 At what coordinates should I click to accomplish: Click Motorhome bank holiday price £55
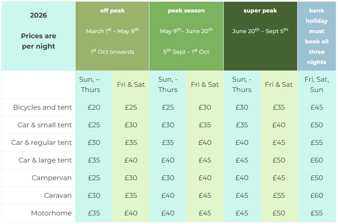[317, 213]
